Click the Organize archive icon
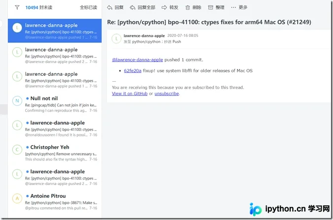 point(210,7)
